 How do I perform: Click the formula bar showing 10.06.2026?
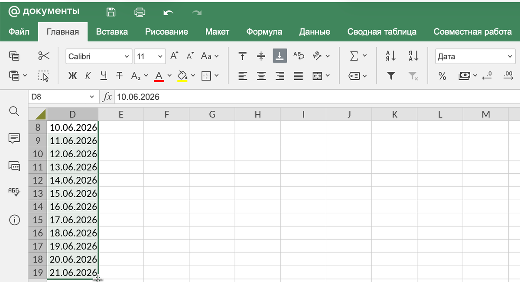316,97
